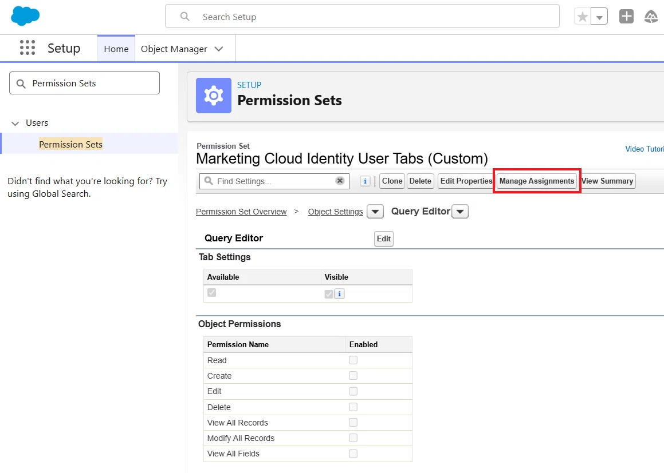Enable the Modify All Records checkbox
The width and height of the screenshot is (664, 473).
tap(353, 438)
